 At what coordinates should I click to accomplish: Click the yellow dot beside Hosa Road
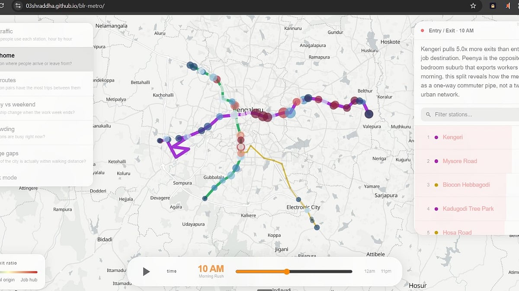(x=436, y=233)
